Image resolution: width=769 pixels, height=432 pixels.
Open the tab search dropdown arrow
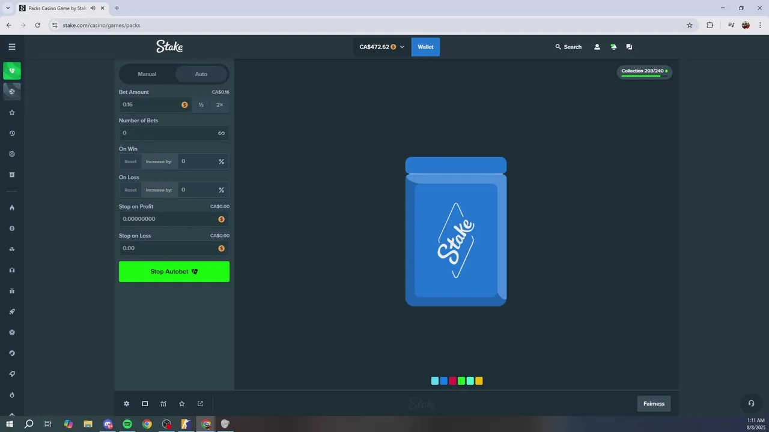[8, 8]
